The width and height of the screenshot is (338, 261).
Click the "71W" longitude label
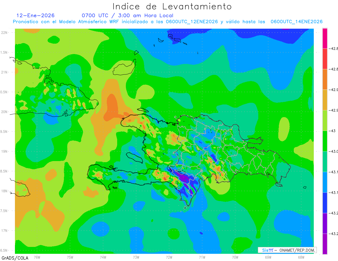pyautogui.click(x=202, y=257)
